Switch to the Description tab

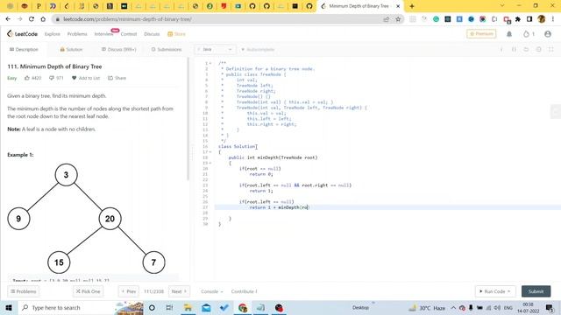coord(24,49)
